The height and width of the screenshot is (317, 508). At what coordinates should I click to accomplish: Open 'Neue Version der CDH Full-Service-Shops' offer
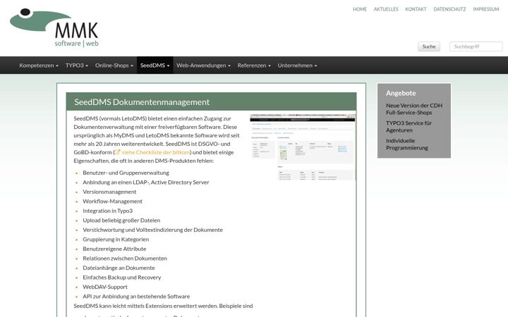414,109
